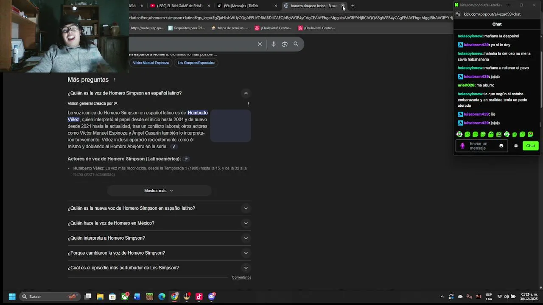
Task: Click the 'Enviar un mensaje' chat input
Action: [482, 146]
